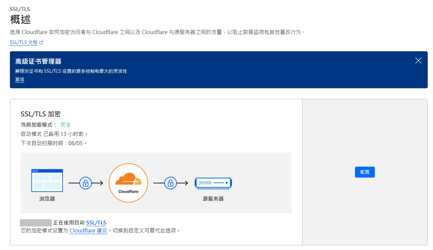
Task: Click the 源服务器 label under the server icon
Action: point(213,199)
